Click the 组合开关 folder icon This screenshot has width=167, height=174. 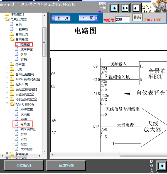(x=12, y=84)
